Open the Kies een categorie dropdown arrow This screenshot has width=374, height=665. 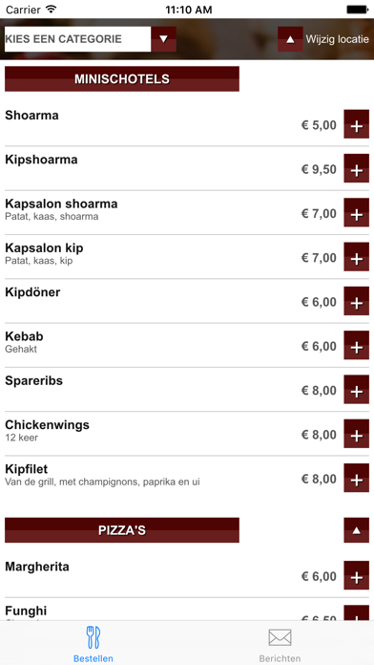click(x=163, y=39)
